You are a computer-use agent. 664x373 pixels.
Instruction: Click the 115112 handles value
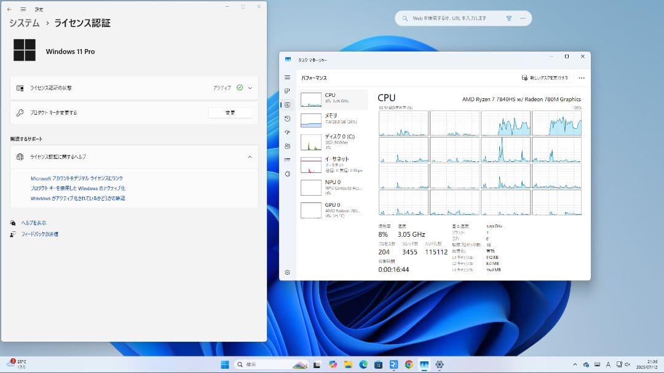tap(436, 252)
